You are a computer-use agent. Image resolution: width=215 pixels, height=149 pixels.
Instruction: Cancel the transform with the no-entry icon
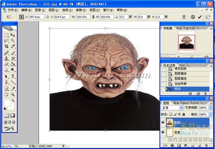pos(193,17)
